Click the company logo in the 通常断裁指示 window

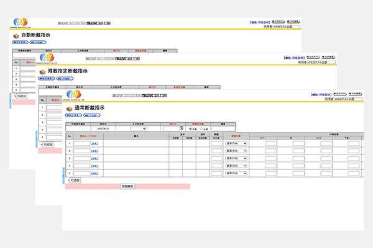(74, 95)
